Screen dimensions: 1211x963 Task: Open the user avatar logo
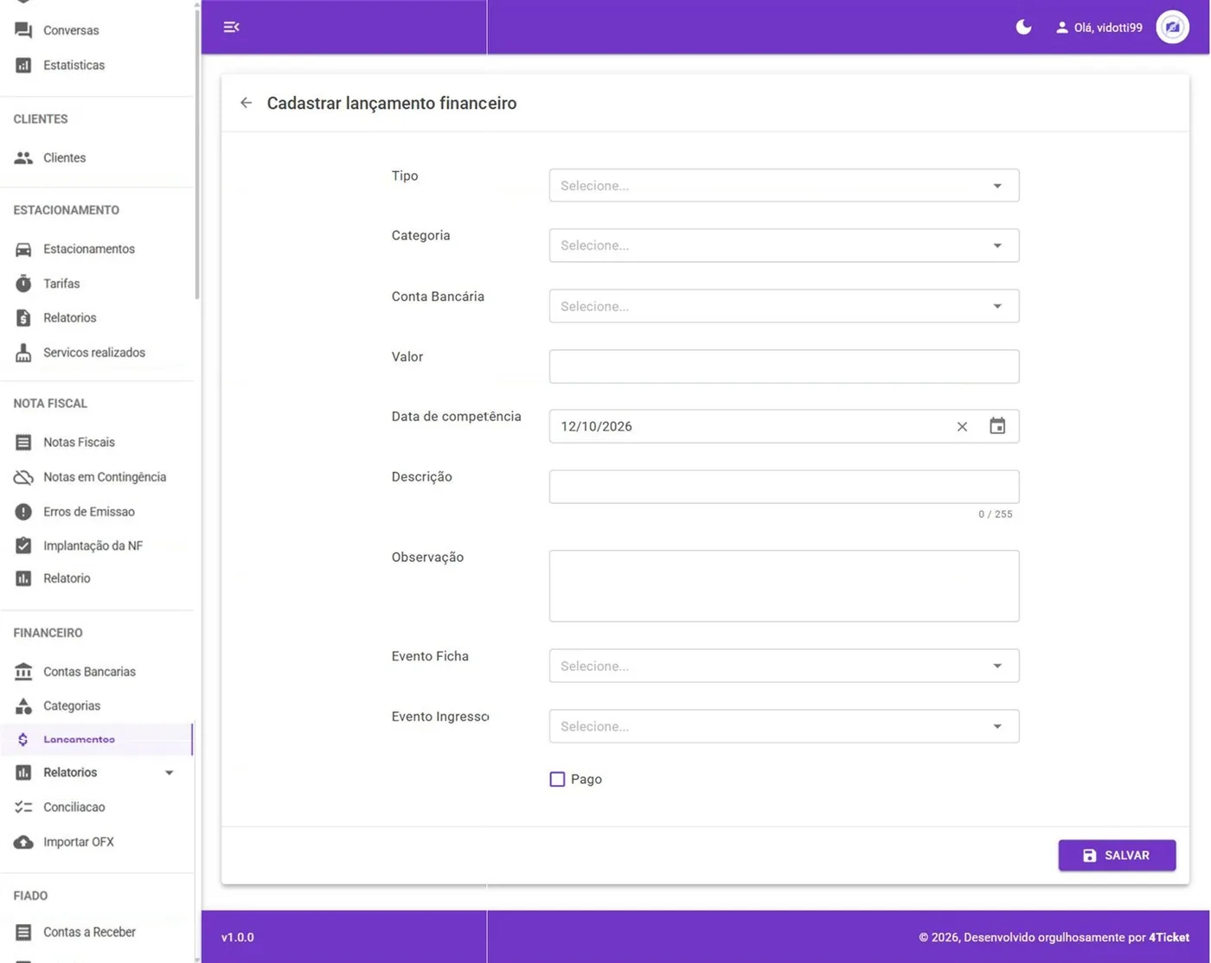coord(1172,27)
